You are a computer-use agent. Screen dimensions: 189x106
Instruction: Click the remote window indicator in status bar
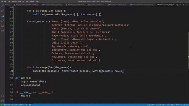click(x=2, y=105)
